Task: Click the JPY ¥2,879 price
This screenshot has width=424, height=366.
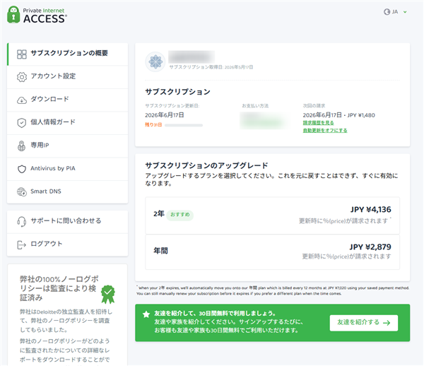Action: pos(370,247)
